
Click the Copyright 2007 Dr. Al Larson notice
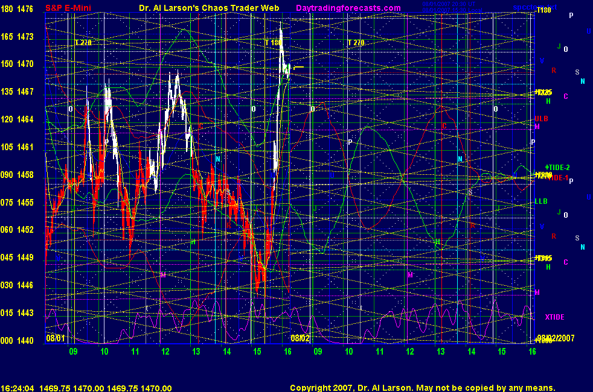(423, 388)
